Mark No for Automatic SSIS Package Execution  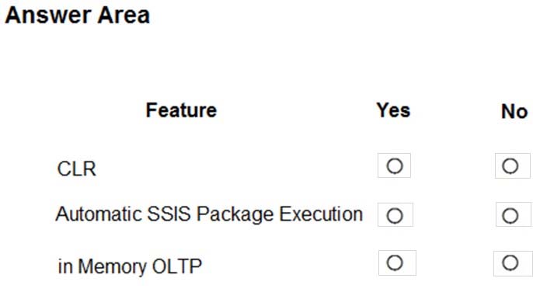pyautogui.click(x=510, y=215)
